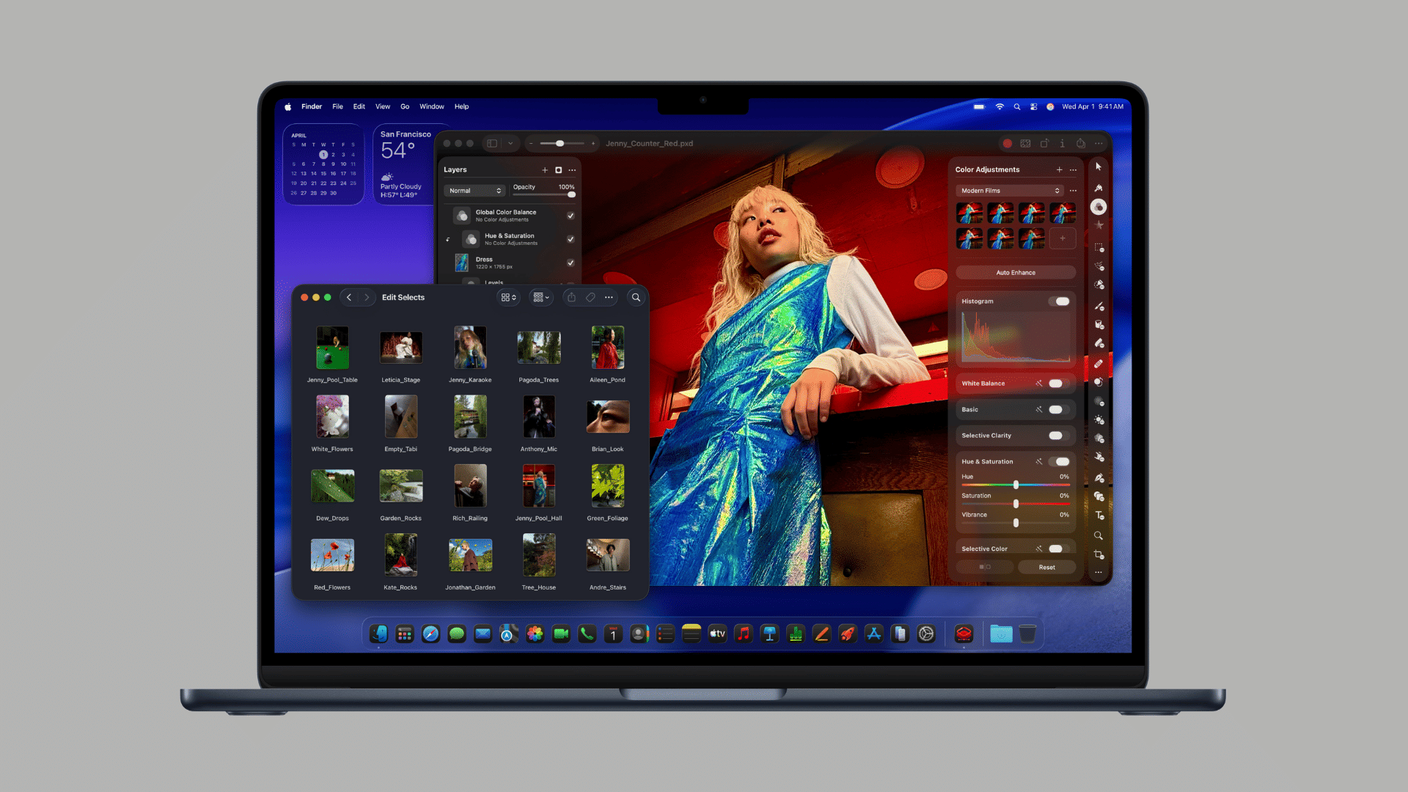Click the Auto Enhance button
1408x792 pixels.
pyautogui.click(x=1015, y=271)
